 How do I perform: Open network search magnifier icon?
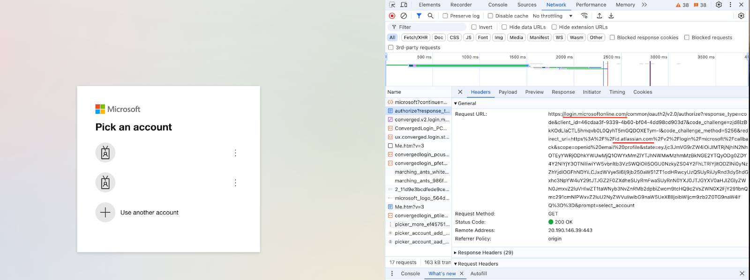click(430, 16)
